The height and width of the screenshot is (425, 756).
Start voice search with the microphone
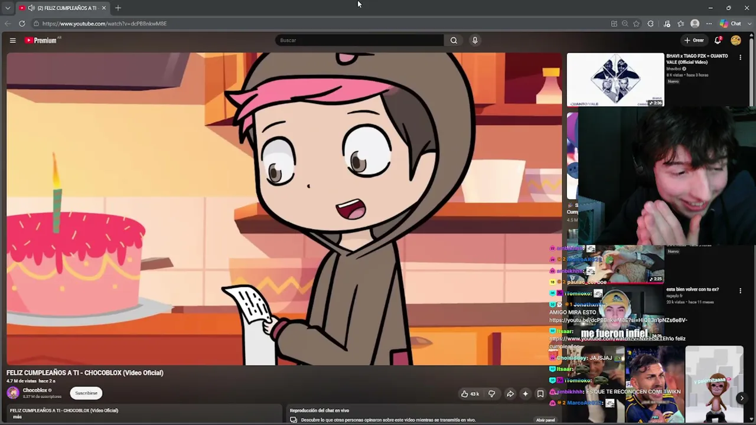[x=475, y=40]
